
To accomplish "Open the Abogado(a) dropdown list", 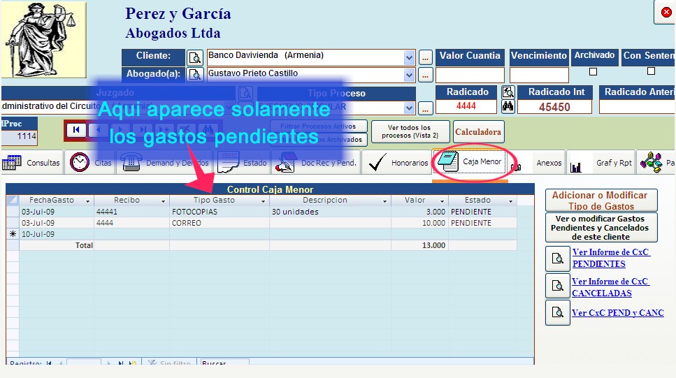I will tap(409, 75).
